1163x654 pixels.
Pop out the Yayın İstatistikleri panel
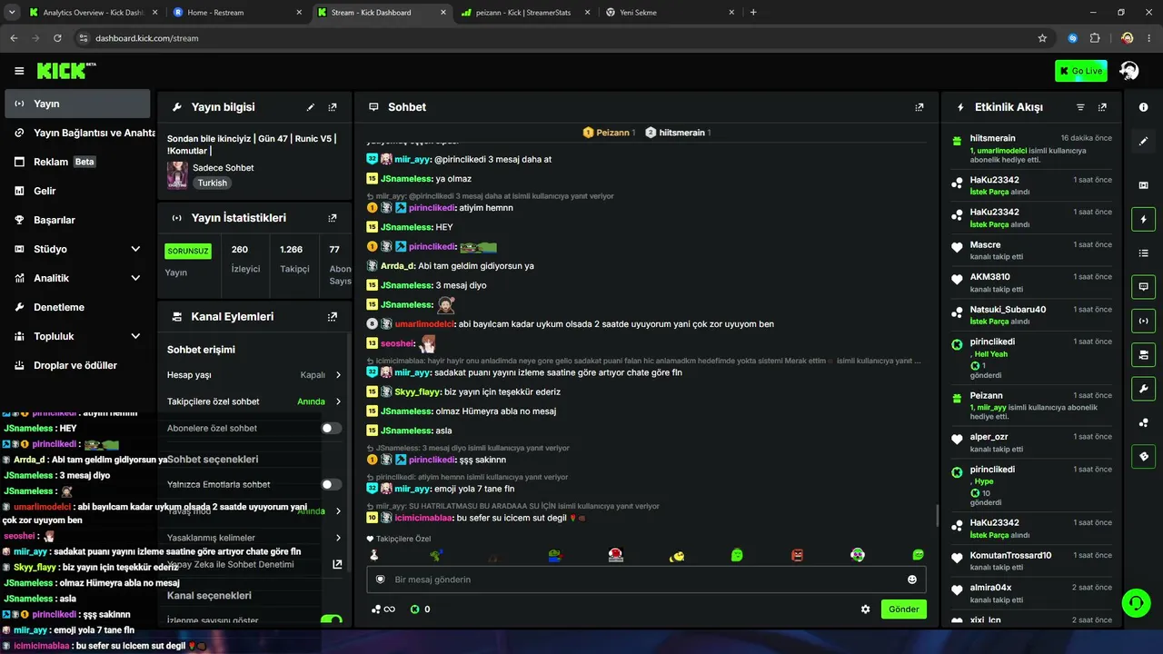tap(333, 218)
